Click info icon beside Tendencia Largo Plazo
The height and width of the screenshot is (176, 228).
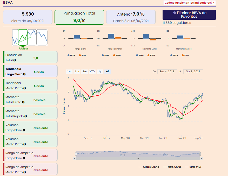click(24, 74)
